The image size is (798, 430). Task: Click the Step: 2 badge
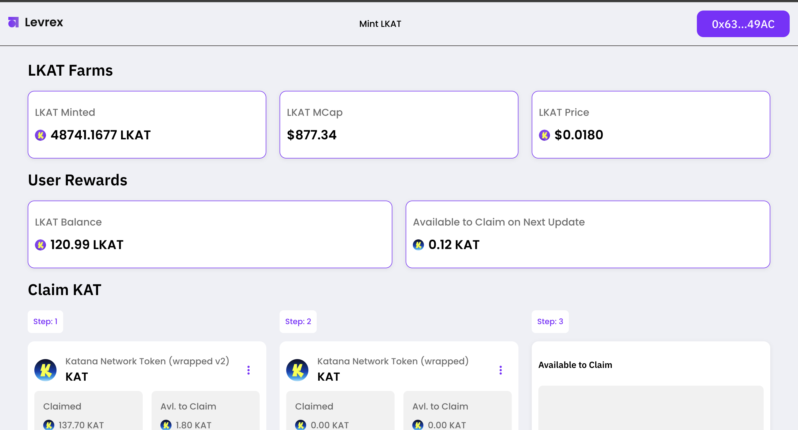(298, 322)
